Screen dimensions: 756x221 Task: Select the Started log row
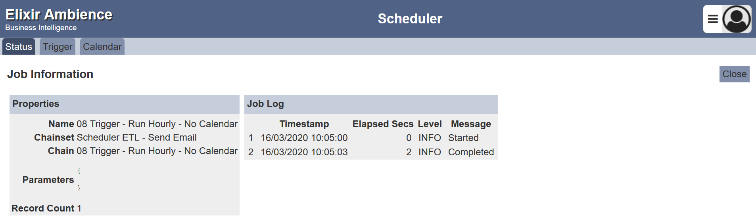371,138
